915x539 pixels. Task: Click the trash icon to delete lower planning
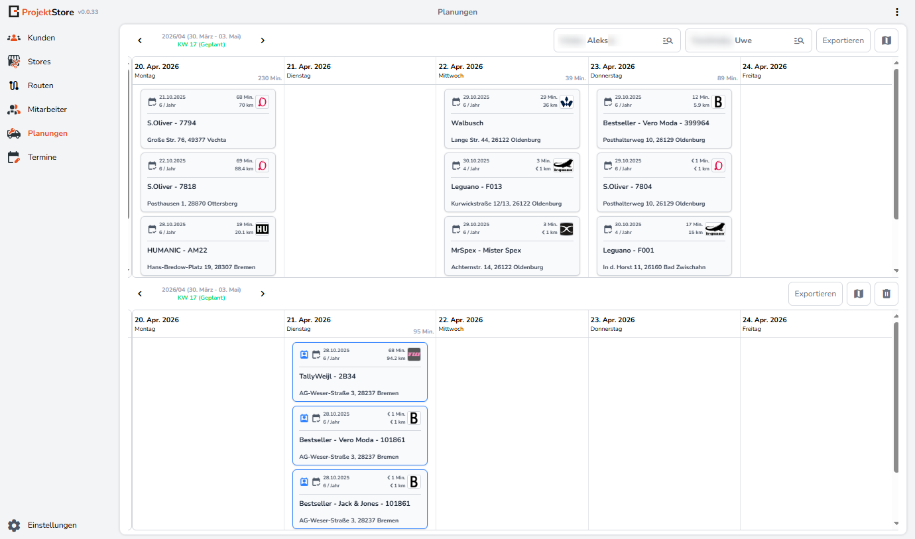886,294
